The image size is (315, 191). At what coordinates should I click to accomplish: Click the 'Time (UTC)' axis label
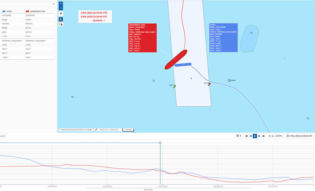coord(148,190)
